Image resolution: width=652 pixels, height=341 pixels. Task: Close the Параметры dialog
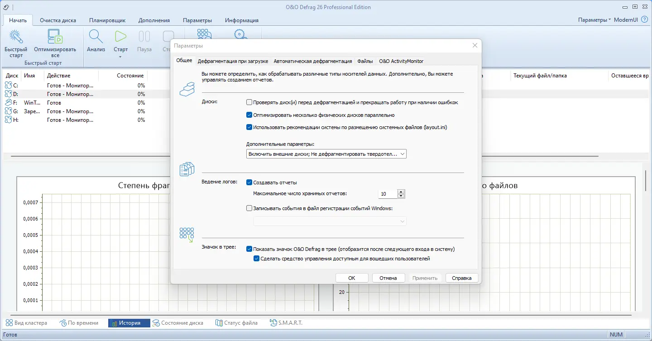pos(475,45)
